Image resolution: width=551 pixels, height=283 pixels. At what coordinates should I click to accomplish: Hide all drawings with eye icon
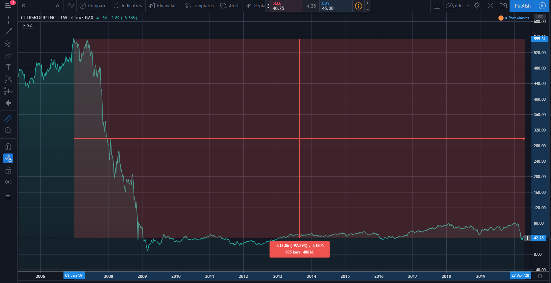click(x=8, y=182)
